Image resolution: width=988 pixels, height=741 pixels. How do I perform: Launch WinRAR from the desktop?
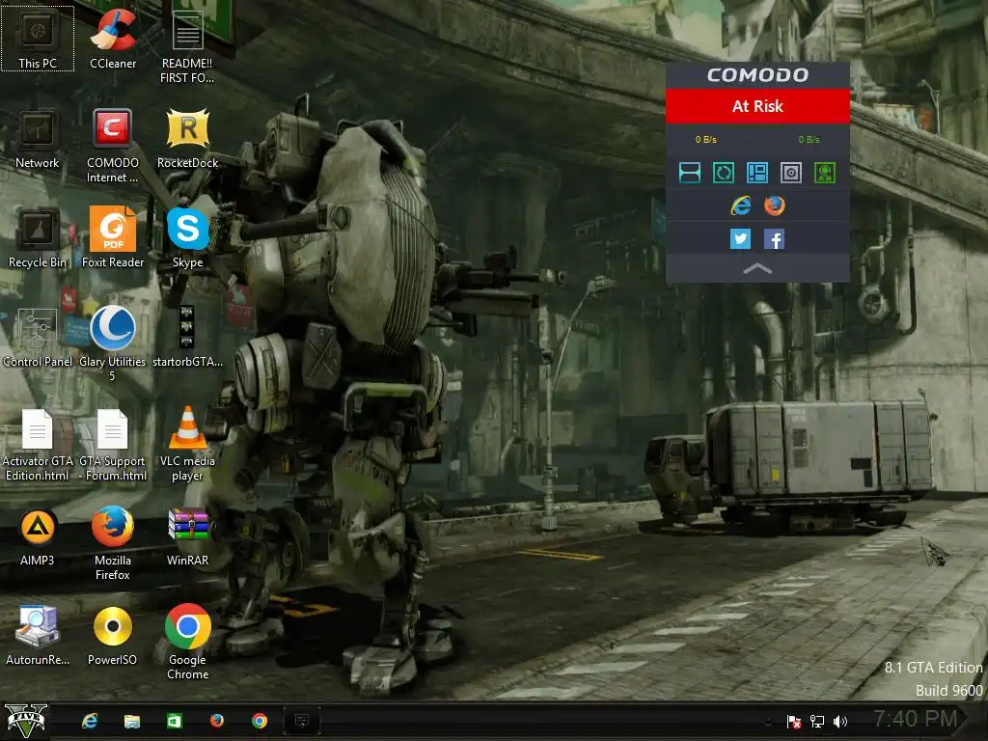pyautogui.click(x=187, y=536)
